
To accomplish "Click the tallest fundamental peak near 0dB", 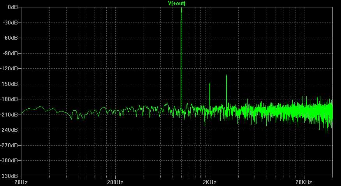I will point(181,59).
